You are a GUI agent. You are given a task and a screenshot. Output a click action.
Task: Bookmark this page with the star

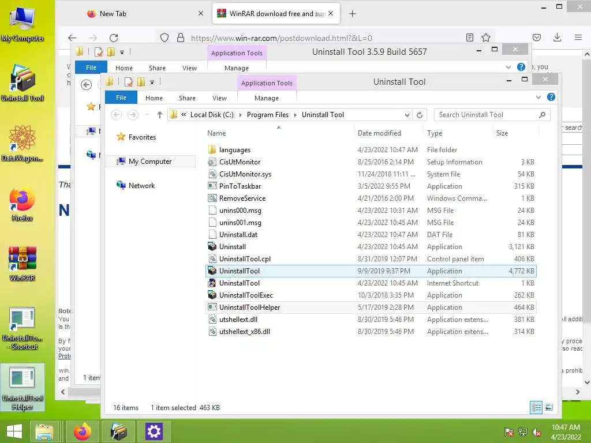[486, 37]
